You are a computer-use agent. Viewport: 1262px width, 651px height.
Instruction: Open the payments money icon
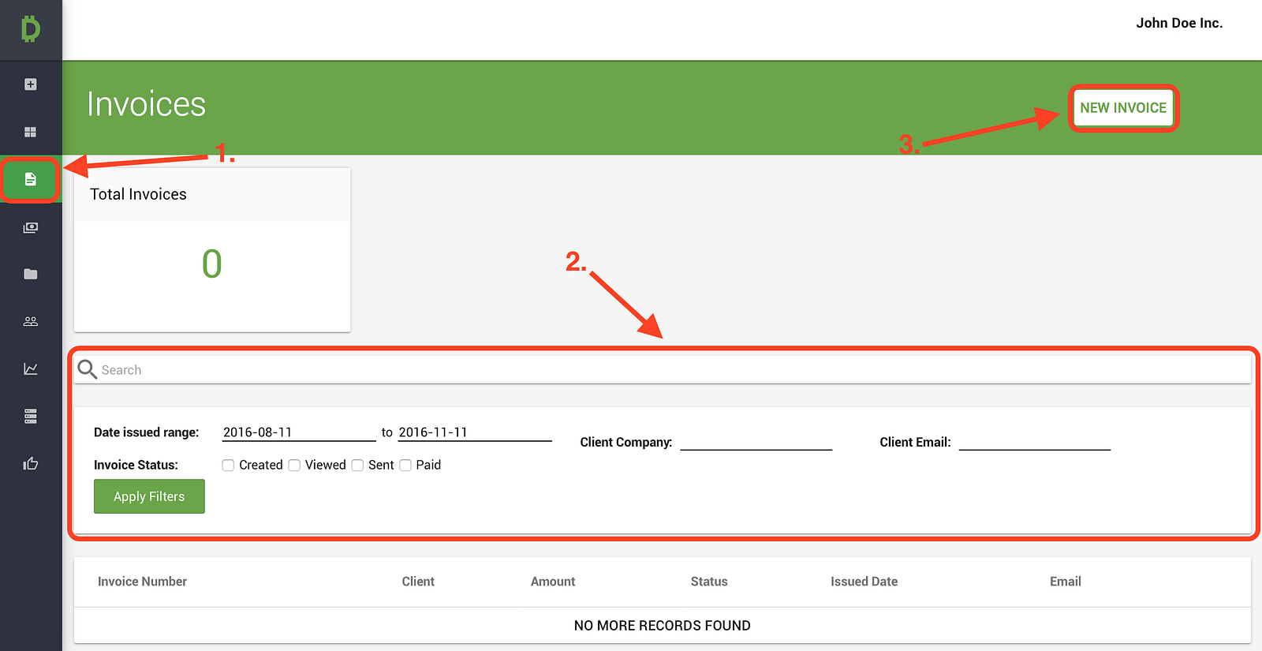point(31,227)
